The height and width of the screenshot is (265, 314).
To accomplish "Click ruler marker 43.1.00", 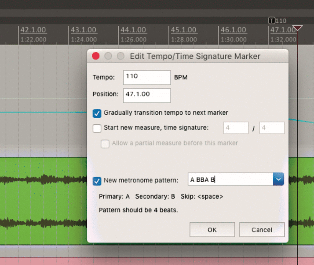I will coord(83,30).
